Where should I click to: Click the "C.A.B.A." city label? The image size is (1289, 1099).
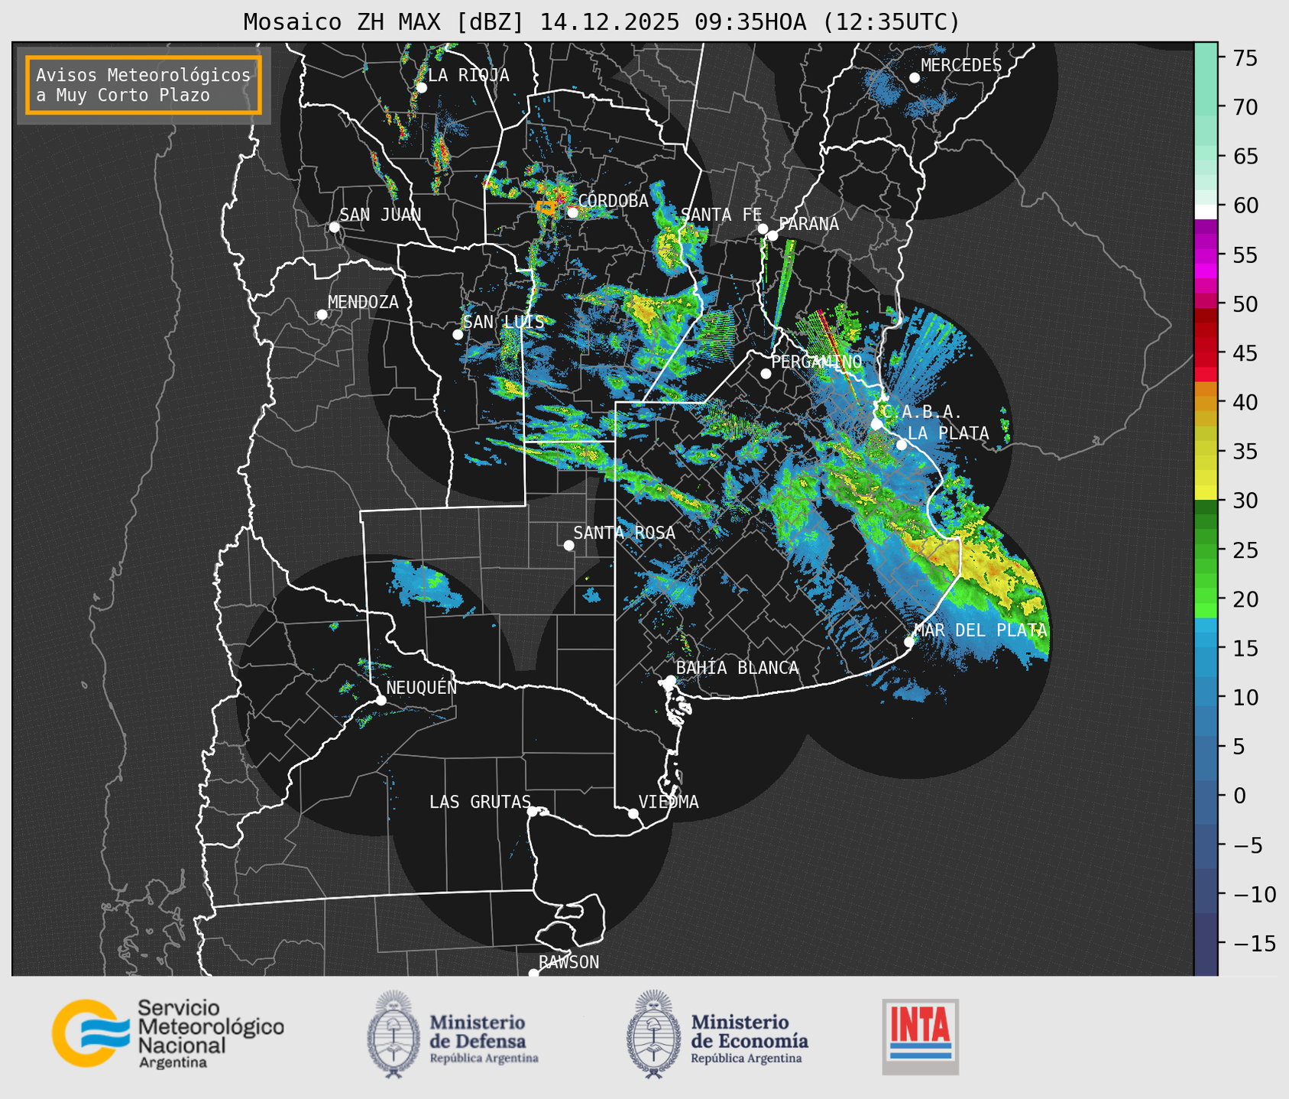(x=922, y=412)
